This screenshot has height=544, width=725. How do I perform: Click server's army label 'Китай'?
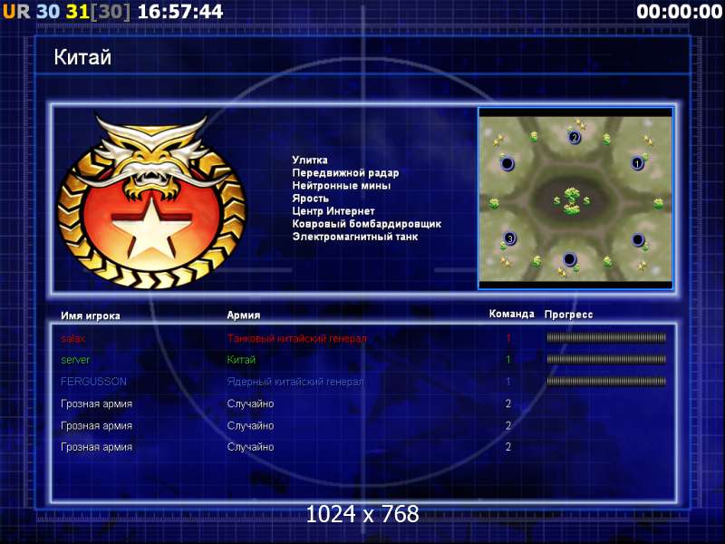(241, 359)
